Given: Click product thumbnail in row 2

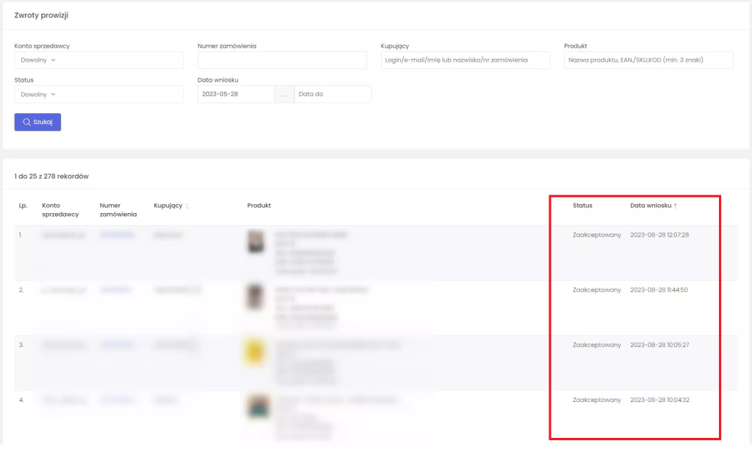Looking at the screenshot, I should click(x=255, y=297).
